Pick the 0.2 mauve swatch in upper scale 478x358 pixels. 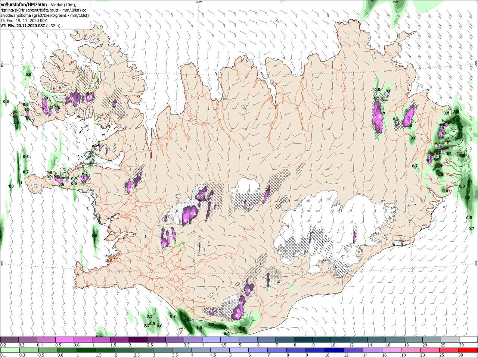[x=9, y=340]
